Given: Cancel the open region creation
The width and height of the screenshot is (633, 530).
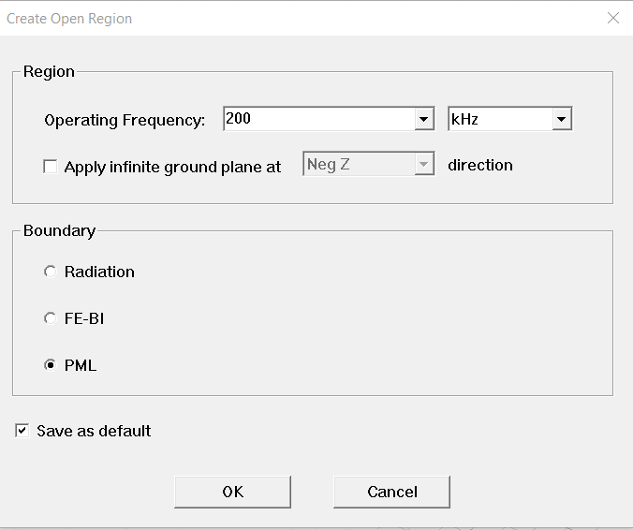Looking at the screenshot, I should coord(391,492).
